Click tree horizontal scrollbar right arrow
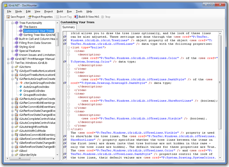The width and height of the screenshot is (229, 167). 53,159
